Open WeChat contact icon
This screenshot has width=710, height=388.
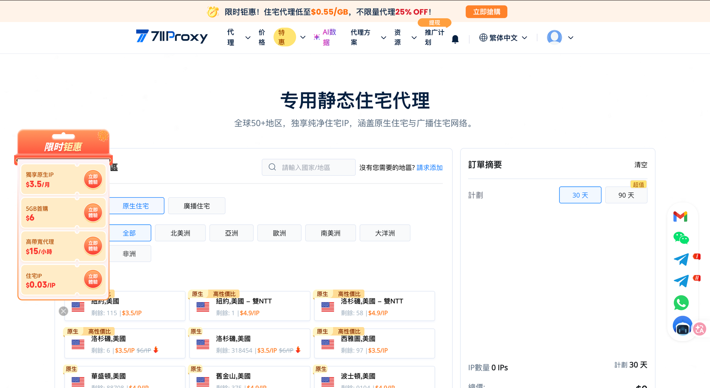tap(681, 238)
